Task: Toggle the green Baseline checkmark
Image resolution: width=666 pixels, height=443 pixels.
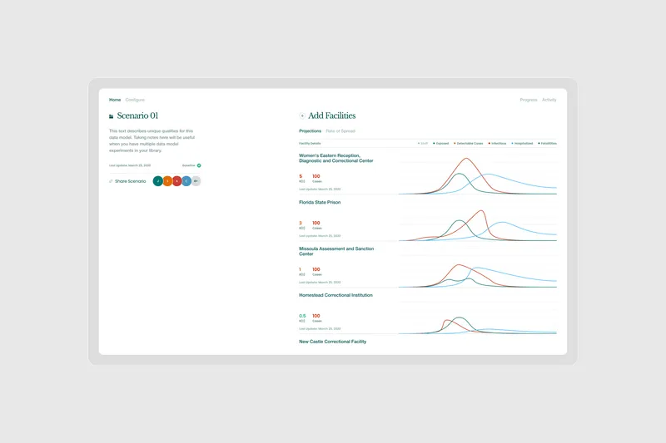Action: (199, 165)
